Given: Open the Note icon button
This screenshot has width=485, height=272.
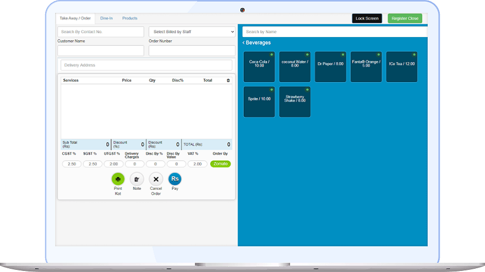Looking at the screenshot, I should [137, 179].
